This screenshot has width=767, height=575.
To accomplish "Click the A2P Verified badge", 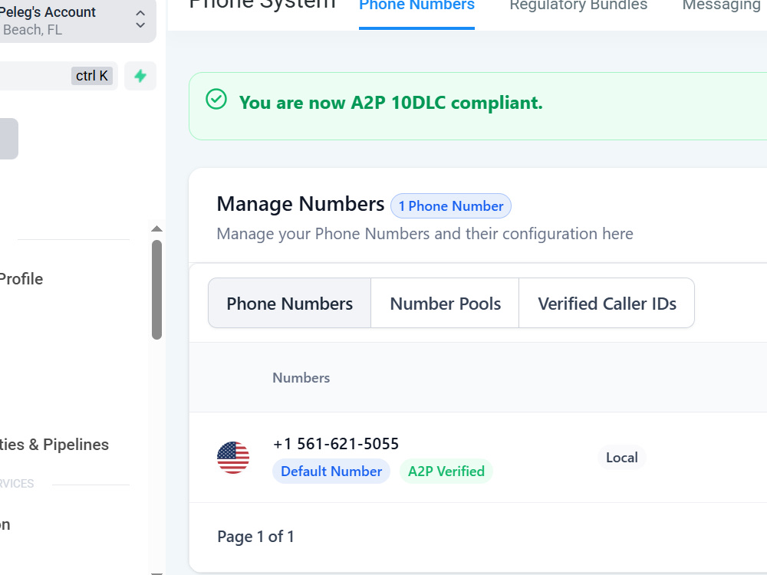I will 446,472.
